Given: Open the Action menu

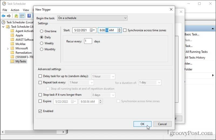Looking at the screenshot, I should pyautogui.click(x=15, y=10).
